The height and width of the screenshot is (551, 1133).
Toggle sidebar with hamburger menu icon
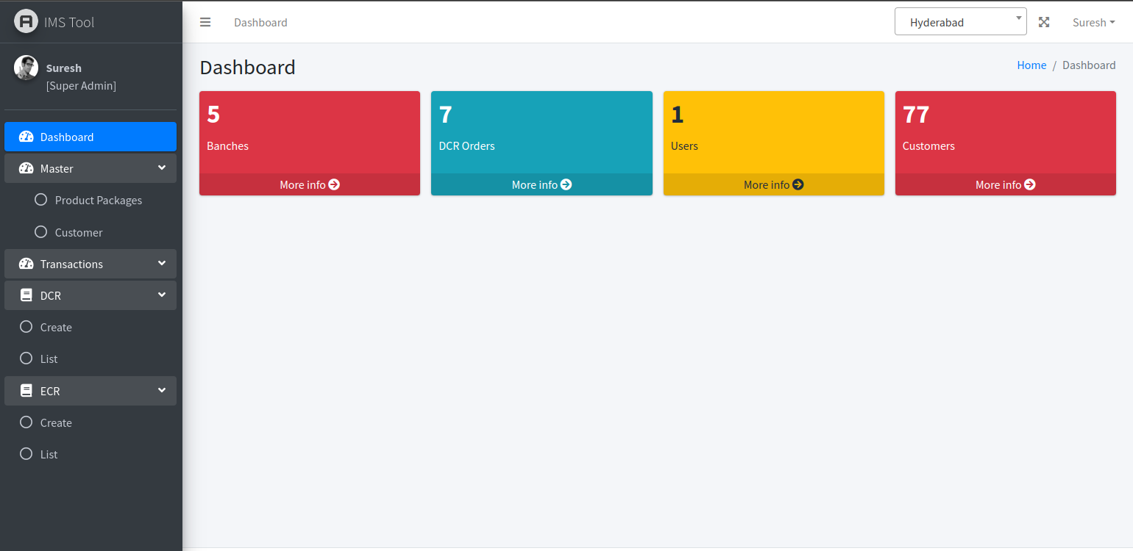205,22
